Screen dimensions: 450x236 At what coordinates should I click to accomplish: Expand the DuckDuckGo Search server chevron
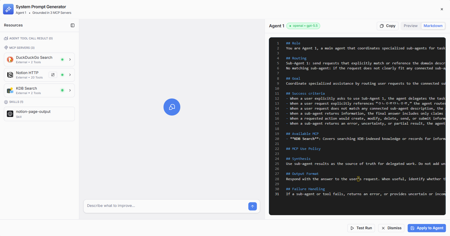point(70,59)
